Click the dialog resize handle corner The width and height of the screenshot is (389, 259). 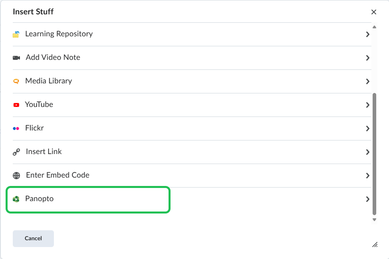click(x=375, y=245)
